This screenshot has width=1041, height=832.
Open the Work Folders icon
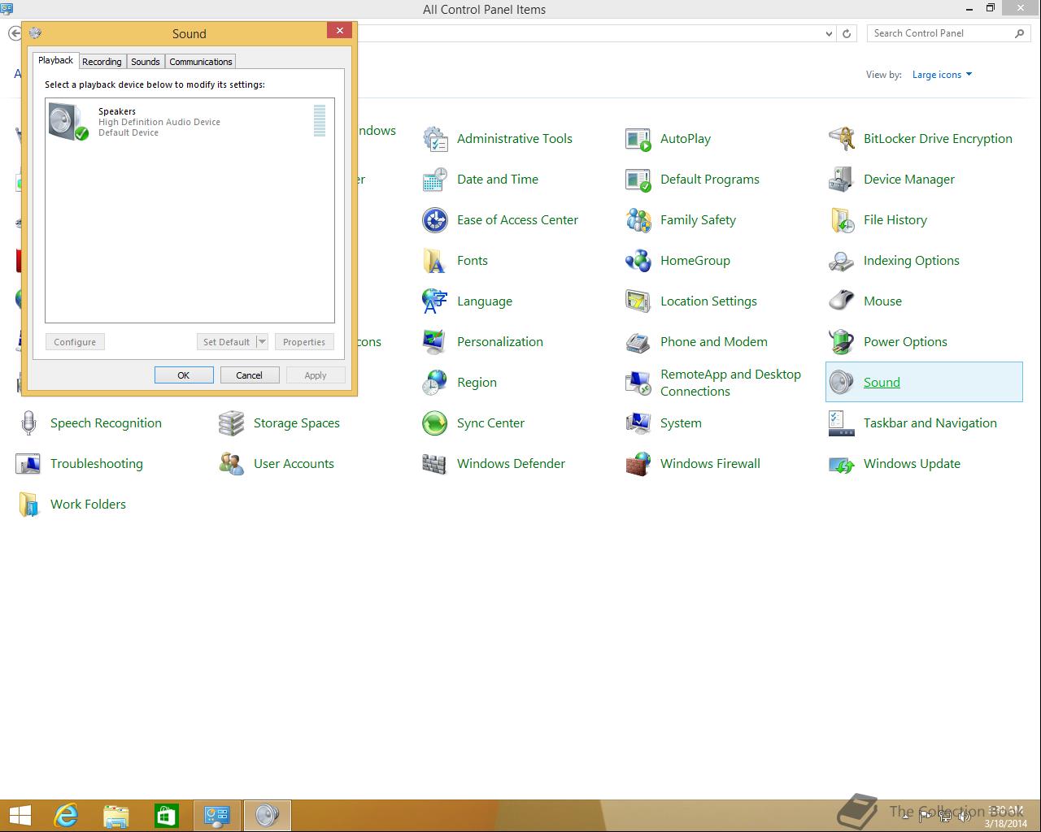(28, 505)
